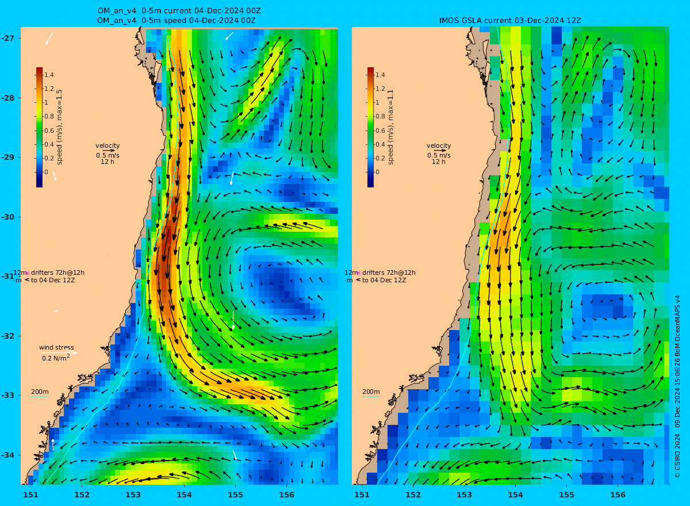Viewport: 690px width, 506px height.
Task: Click the 'wind stress' legend label
Action: pos(56,347)
